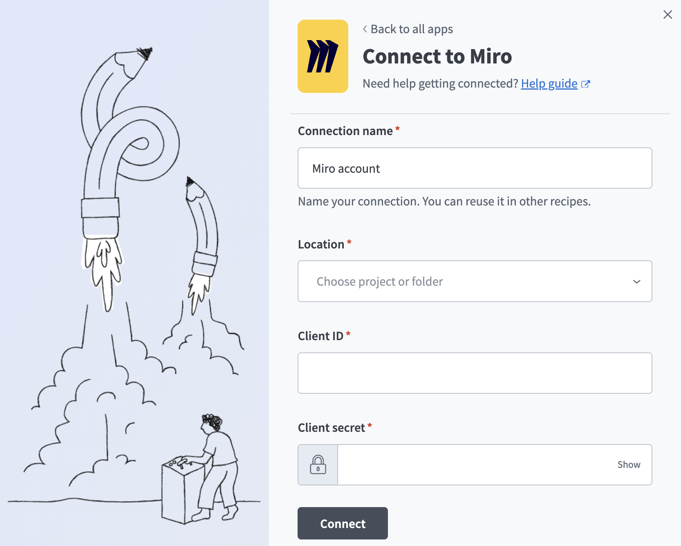681x546 pixels.
Task: Click the "Client ID" label
Action: pos(320,336)
